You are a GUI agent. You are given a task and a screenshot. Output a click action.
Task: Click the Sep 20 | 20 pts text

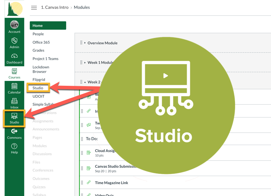tap(106, 171)
